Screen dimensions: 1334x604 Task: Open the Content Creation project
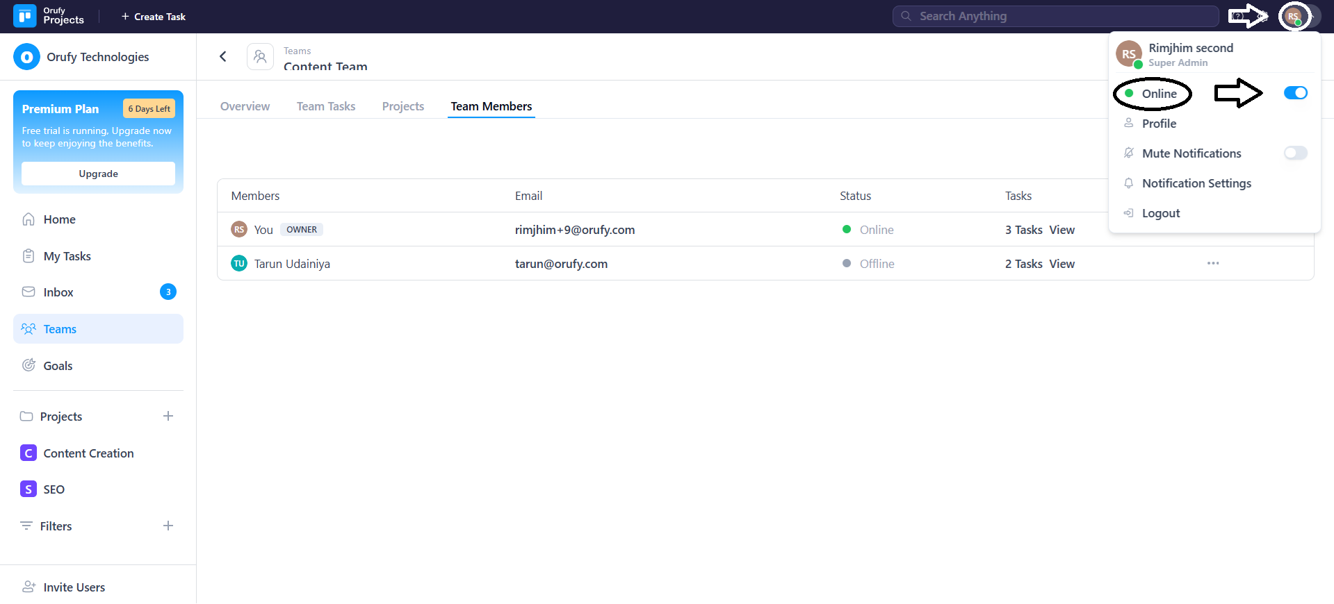click(x=88, y=453)
